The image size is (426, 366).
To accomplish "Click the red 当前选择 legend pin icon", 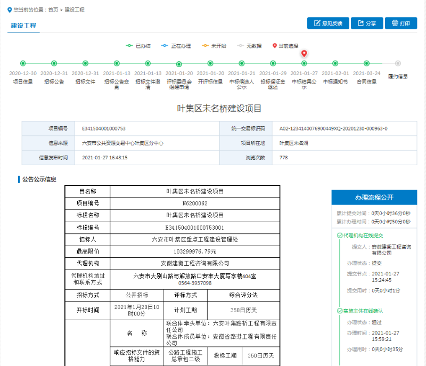I will (x=275, y=46).
